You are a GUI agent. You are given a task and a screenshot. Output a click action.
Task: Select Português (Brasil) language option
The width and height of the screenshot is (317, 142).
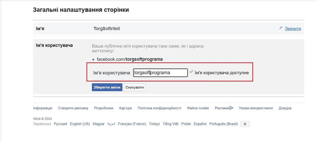[x=223, y=124]
